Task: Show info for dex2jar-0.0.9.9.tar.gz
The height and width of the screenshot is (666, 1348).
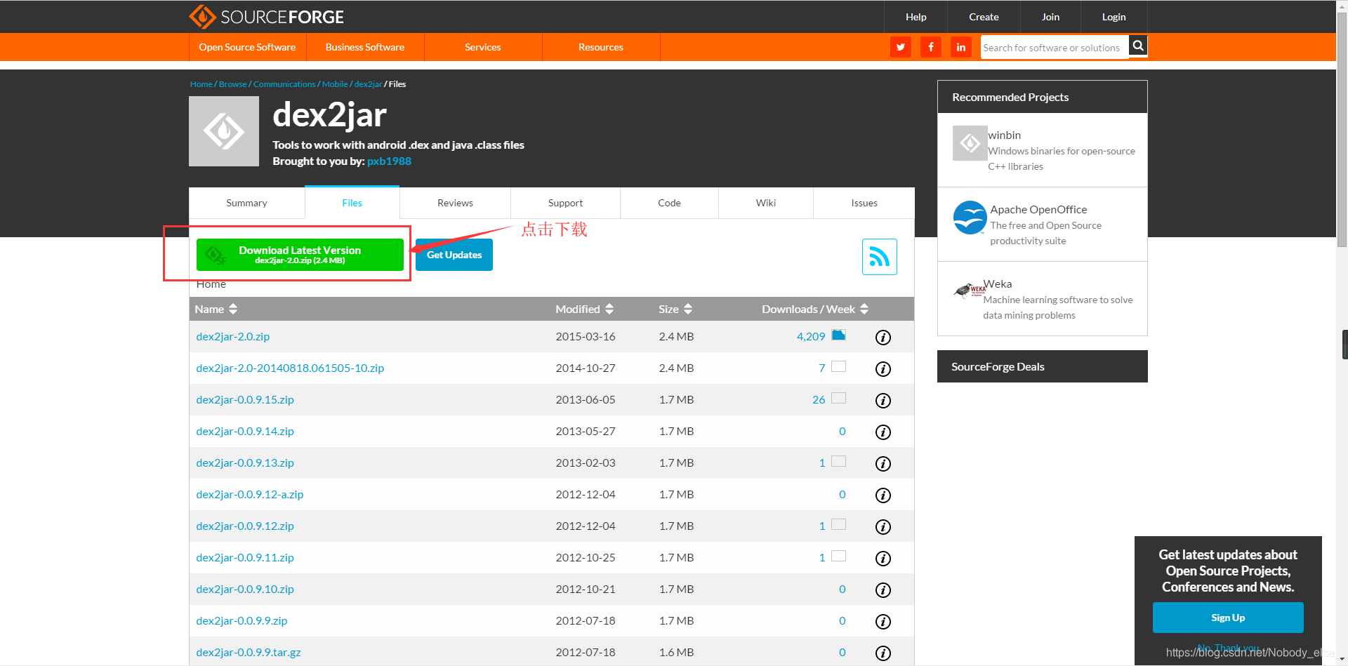Action: click(883, 653)
